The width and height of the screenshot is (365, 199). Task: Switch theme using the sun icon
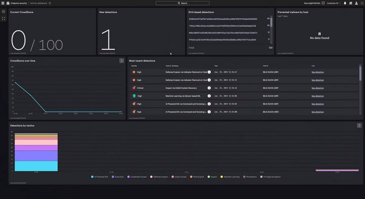[x=362, y=3]
